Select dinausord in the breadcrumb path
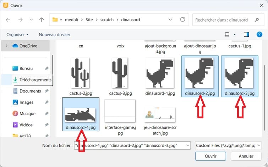Screen dimensions: 268x167 click(130, 20)
